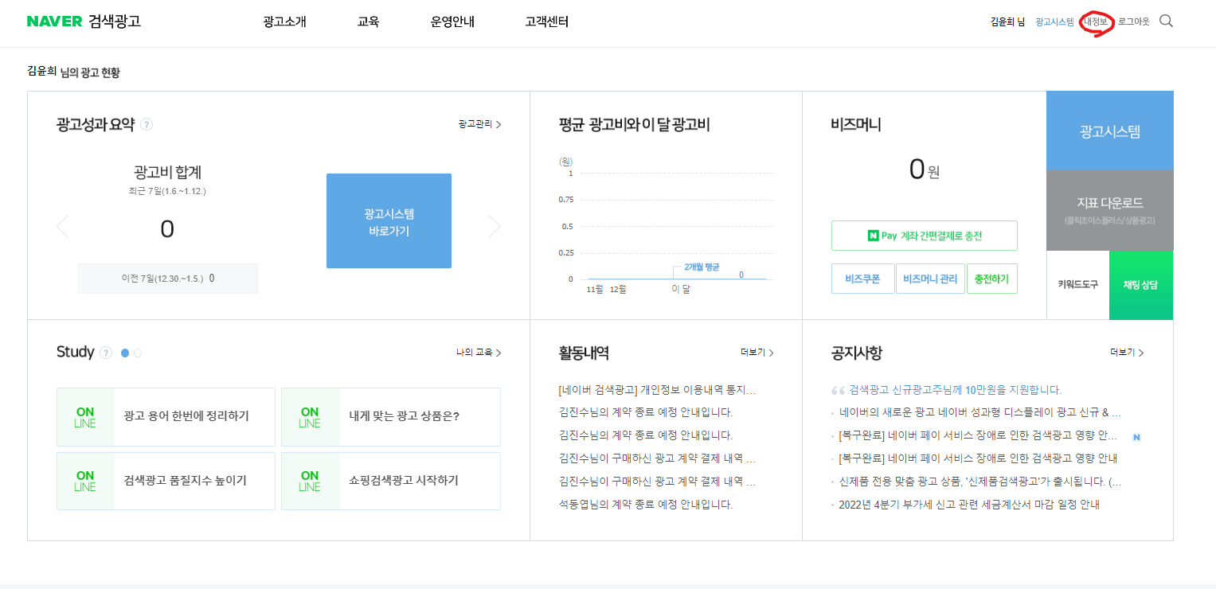This screenshot has height=589, width=1216.
Task: Open help icon beside 광고성과 요약
Action: pos(147,124)
